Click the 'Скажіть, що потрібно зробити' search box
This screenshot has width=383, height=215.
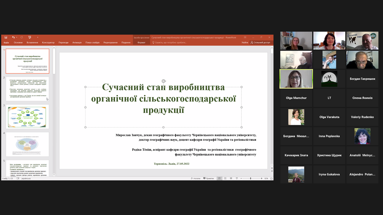tap(169, 42)
